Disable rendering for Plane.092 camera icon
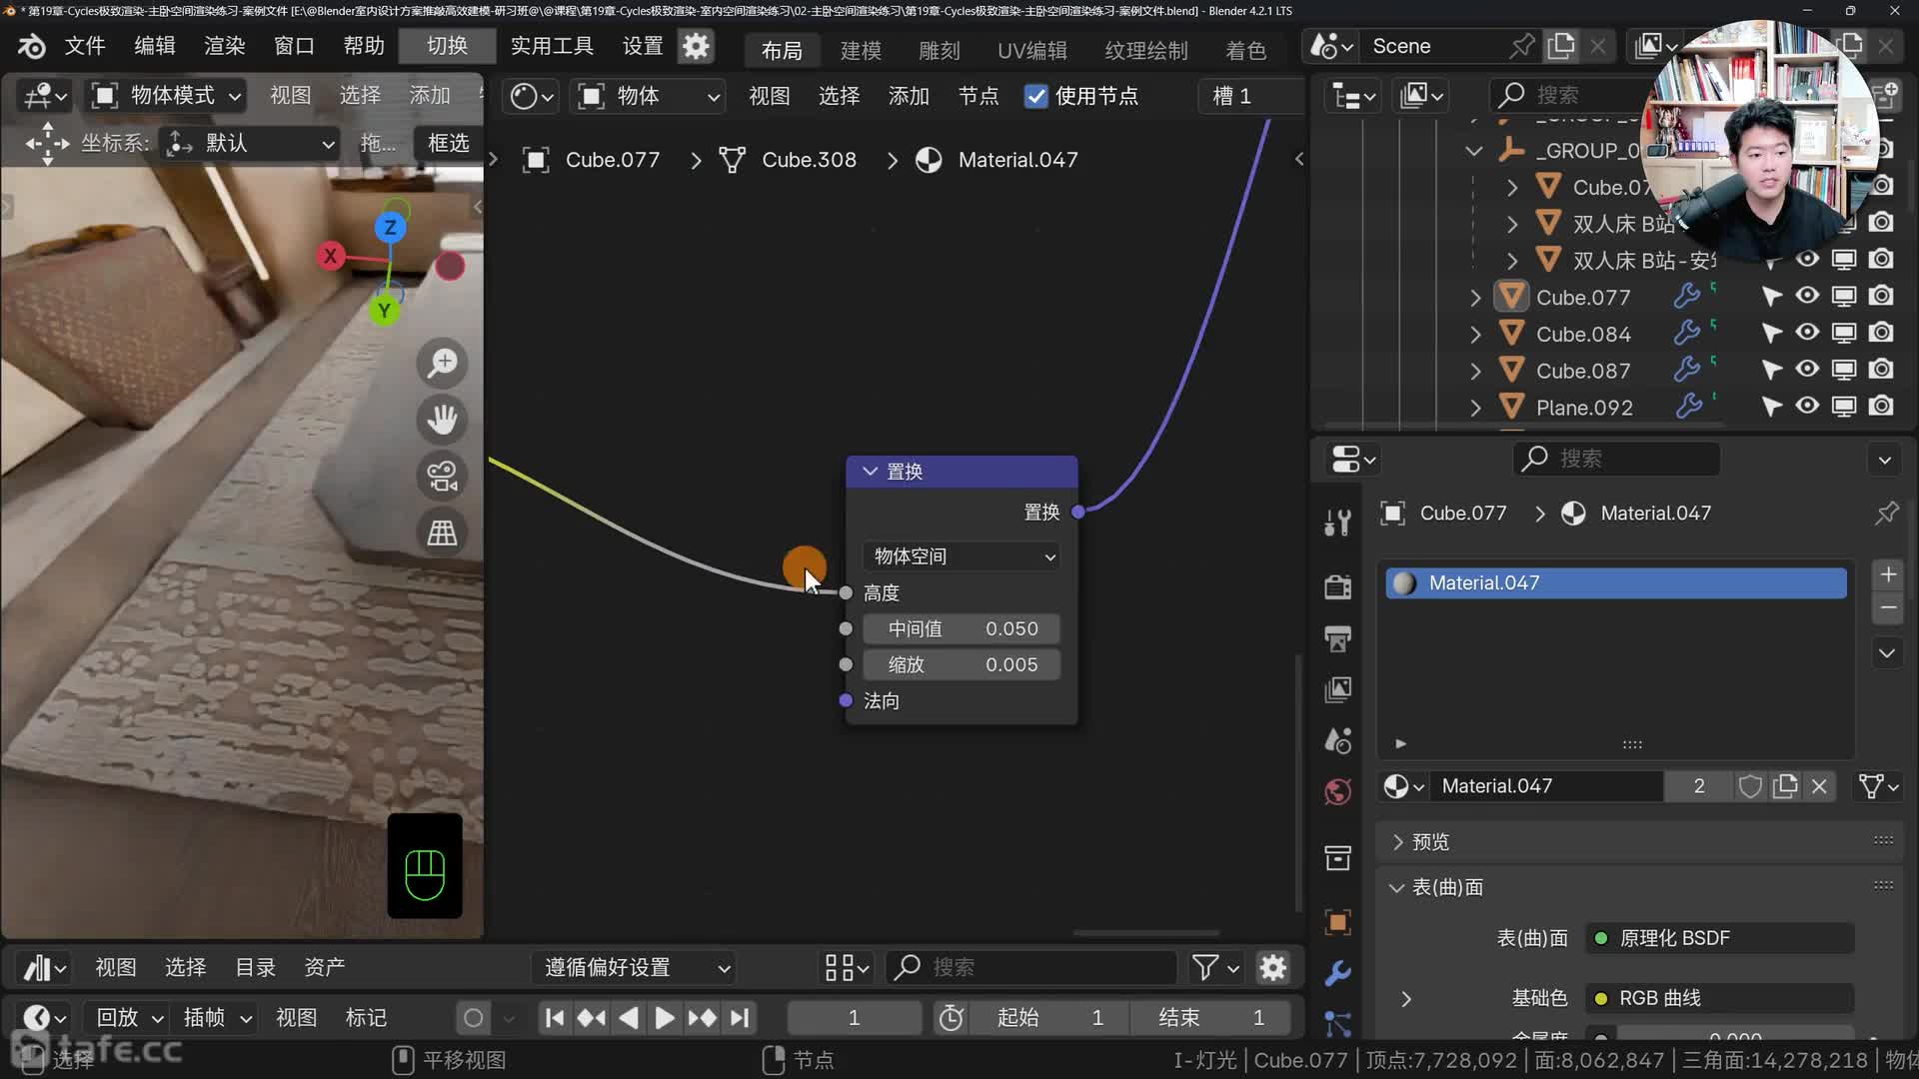Screen dimensions: 1919x1079 click(x=1881, y=407)
